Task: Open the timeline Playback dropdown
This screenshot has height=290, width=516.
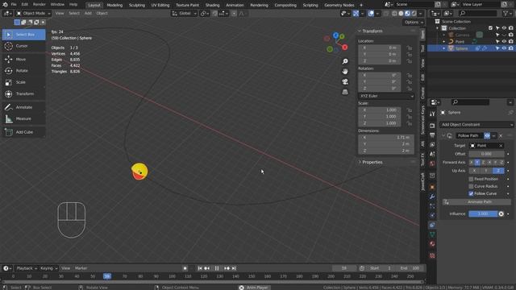Action: [27, 268]
